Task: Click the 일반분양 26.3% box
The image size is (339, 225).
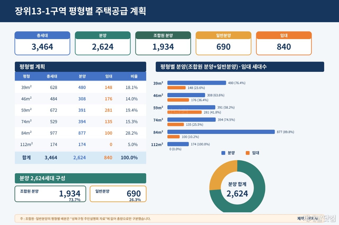Action: tap(118, 194)
